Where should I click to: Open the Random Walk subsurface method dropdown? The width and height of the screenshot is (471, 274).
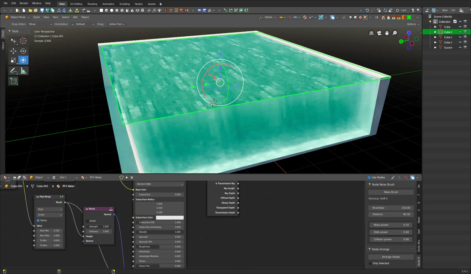pyautogui.click(x=159, y=184)
